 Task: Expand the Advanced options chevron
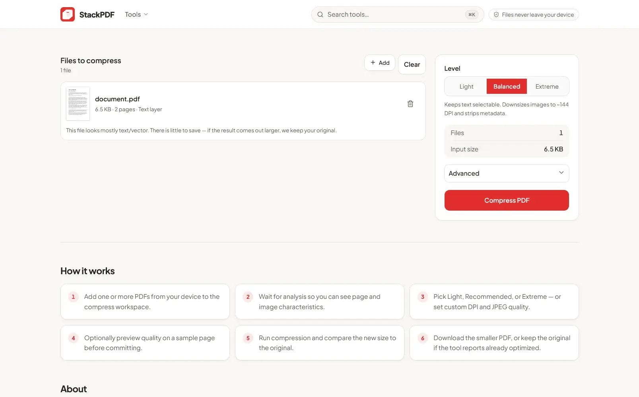click(561, 173)
